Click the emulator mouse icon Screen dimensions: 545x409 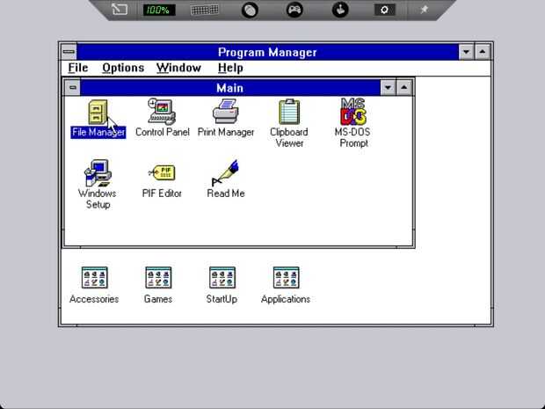pyautogui.click(x=250, y=10)
